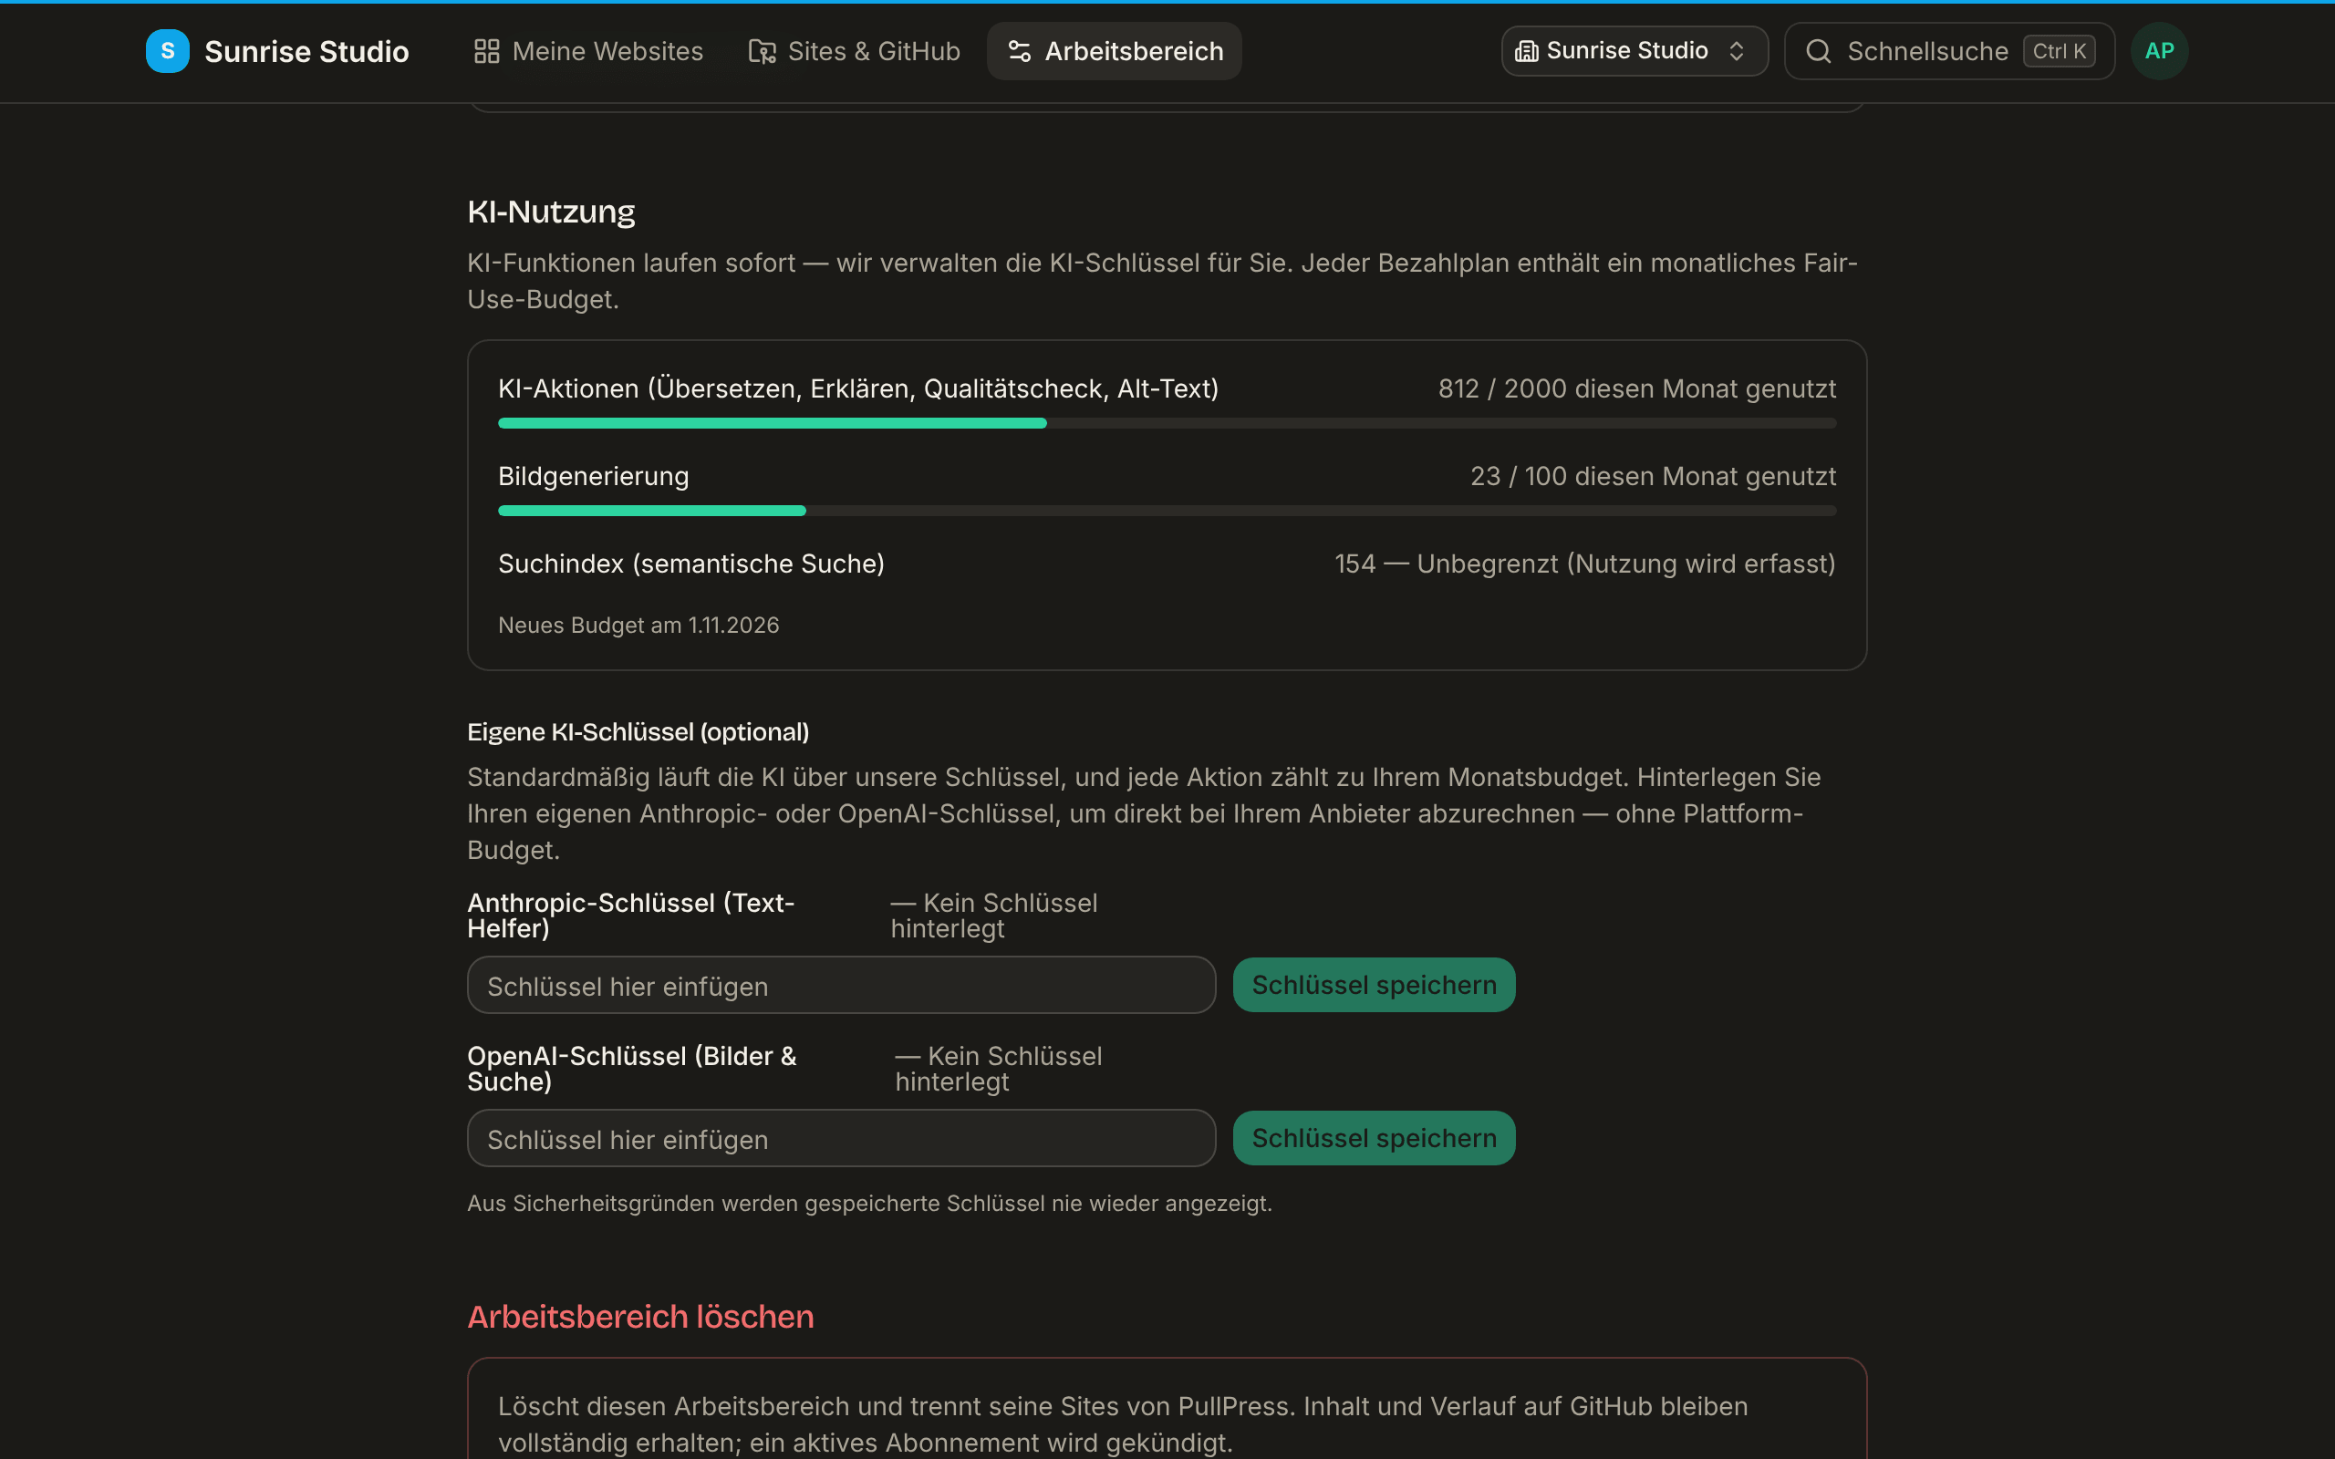
Task: Click the Ctrl K shortcut badge
Action: click(2059, 51)
